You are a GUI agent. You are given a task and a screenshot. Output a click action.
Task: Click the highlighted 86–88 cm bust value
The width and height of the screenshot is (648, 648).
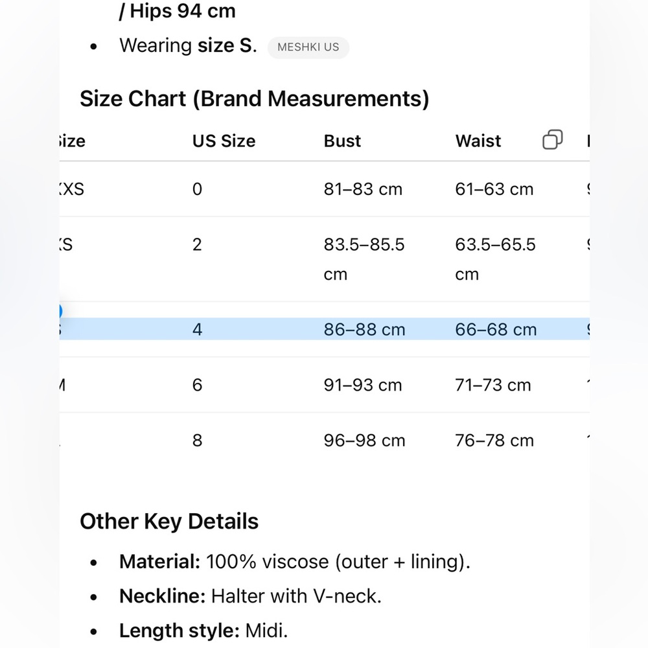(364, 330)
